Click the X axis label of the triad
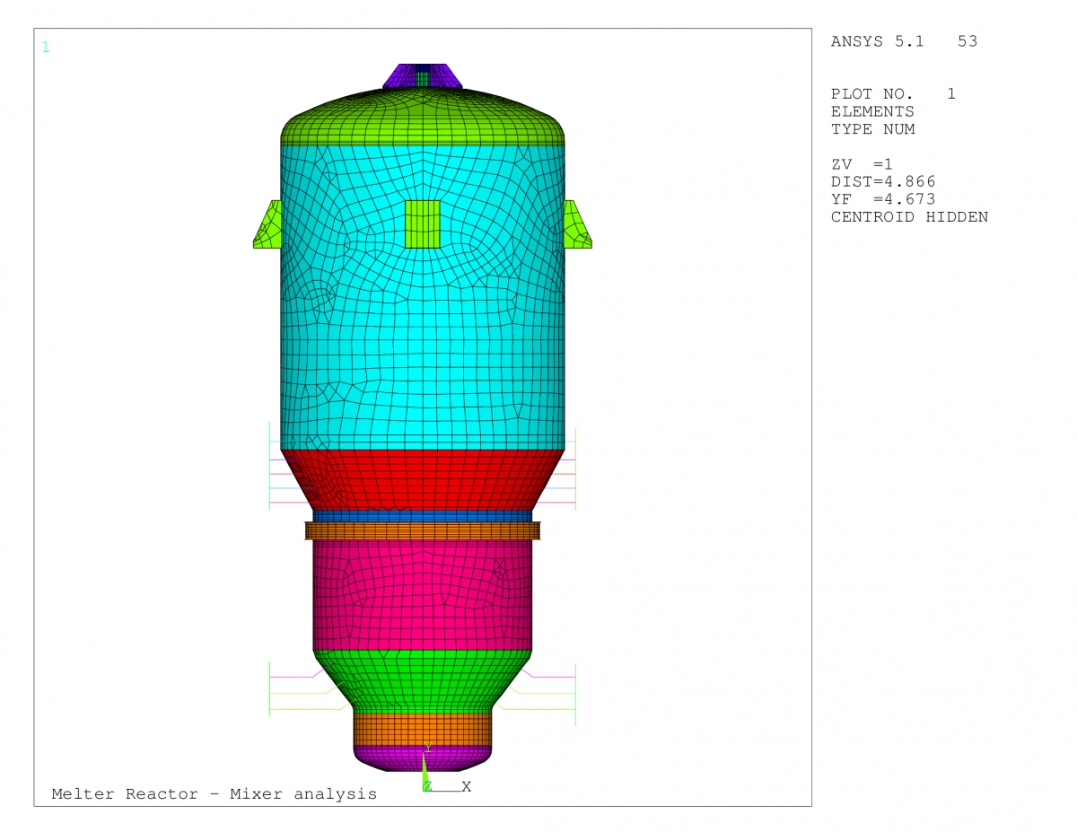Viewport: 1077px width, 832px height. 467,786
